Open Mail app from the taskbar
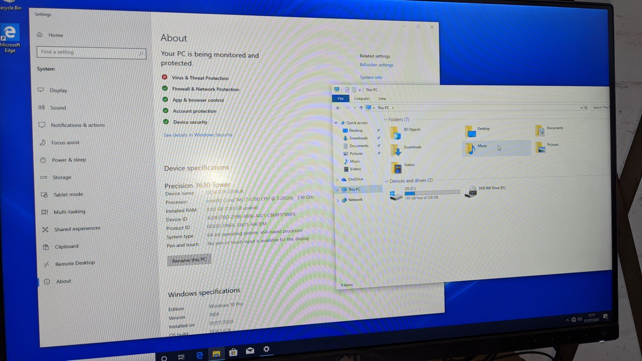The height and width of the screenshot is (361, 642). click(x=250, y=350)
